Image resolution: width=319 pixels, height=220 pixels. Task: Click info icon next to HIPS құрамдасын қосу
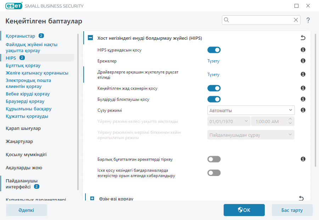tap(303, 50)
